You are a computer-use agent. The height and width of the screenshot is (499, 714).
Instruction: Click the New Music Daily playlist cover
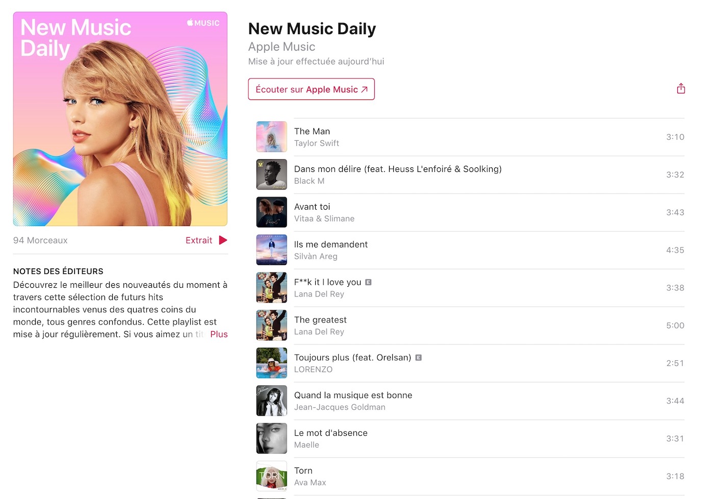pos(120,119)
